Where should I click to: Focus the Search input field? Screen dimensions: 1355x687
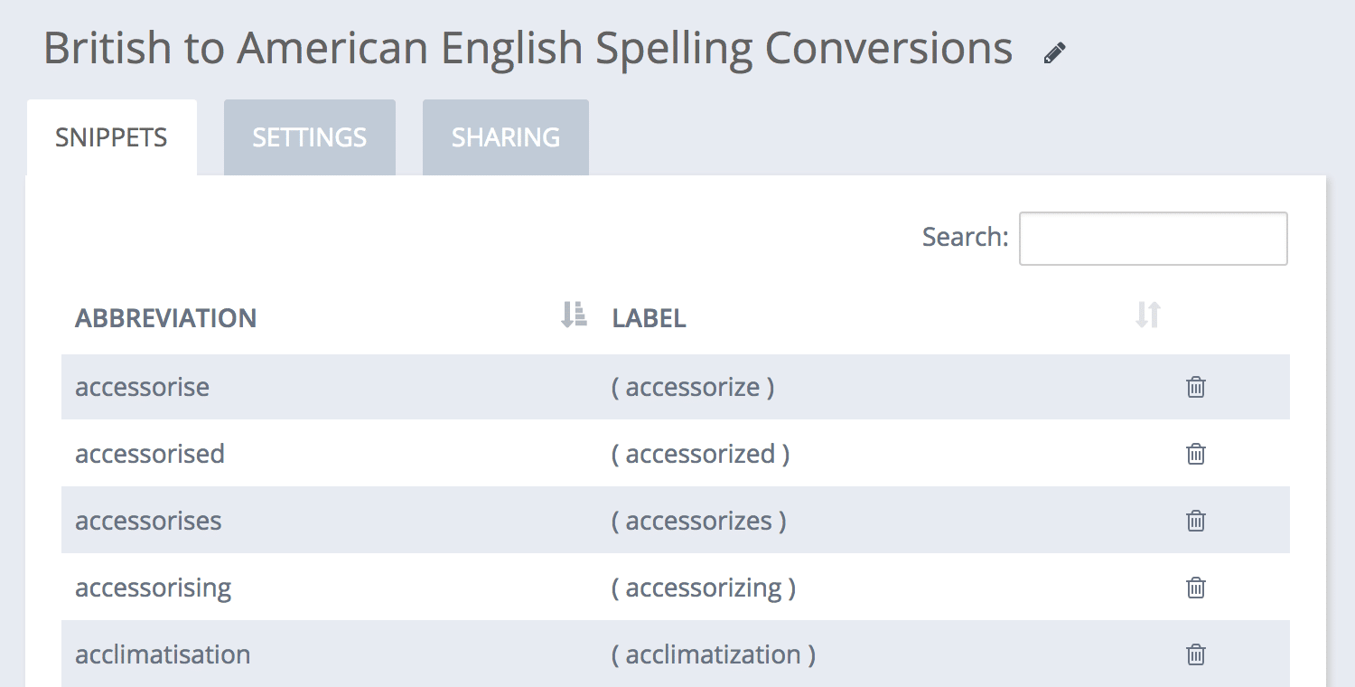(1153, 239)
